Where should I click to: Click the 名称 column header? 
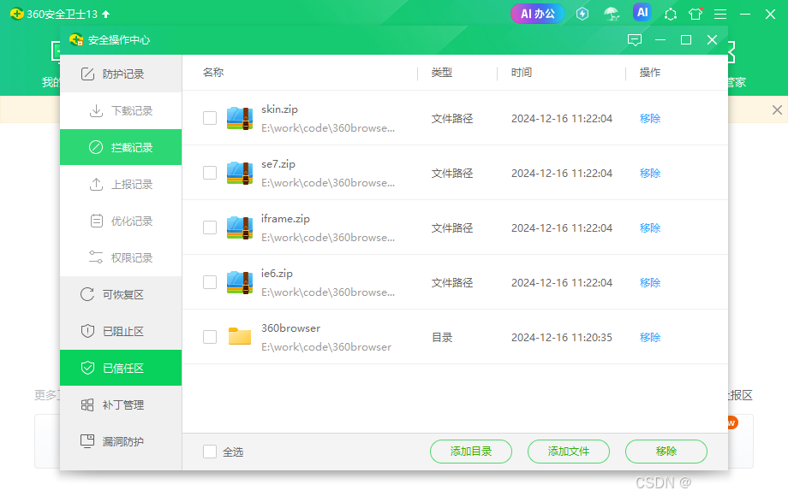coord(213,73)
